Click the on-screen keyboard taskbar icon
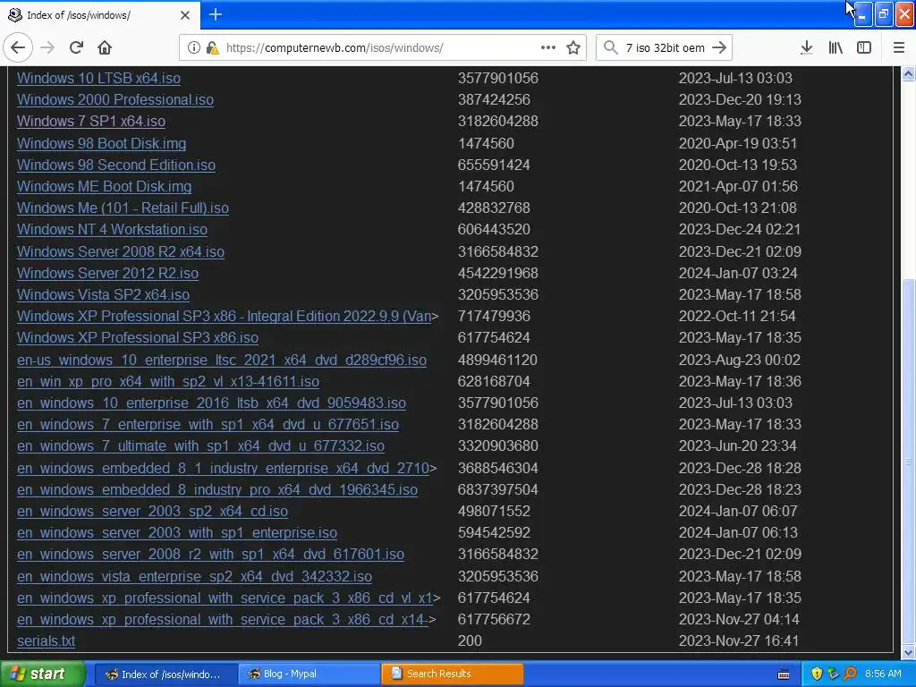 coord(784,674)
